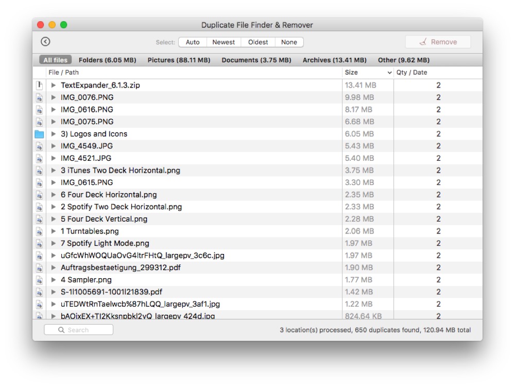Expand the IMG_4521.JPG disclosure triangle
This screenshot has height=387, width=515.
(54, 158)
